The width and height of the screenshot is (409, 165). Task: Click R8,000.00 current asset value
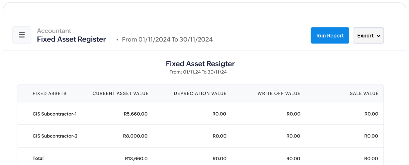pos(135,136)
